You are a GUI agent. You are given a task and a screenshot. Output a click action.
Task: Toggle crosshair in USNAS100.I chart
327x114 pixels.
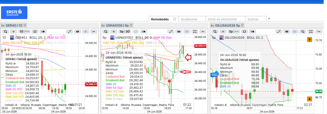pyautogui.click(x=187, y=31)
